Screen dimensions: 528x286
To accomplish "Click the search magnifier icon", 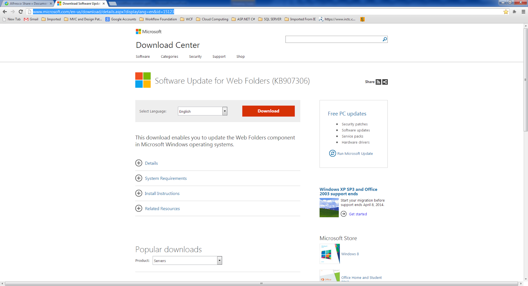I will [384, 39].
